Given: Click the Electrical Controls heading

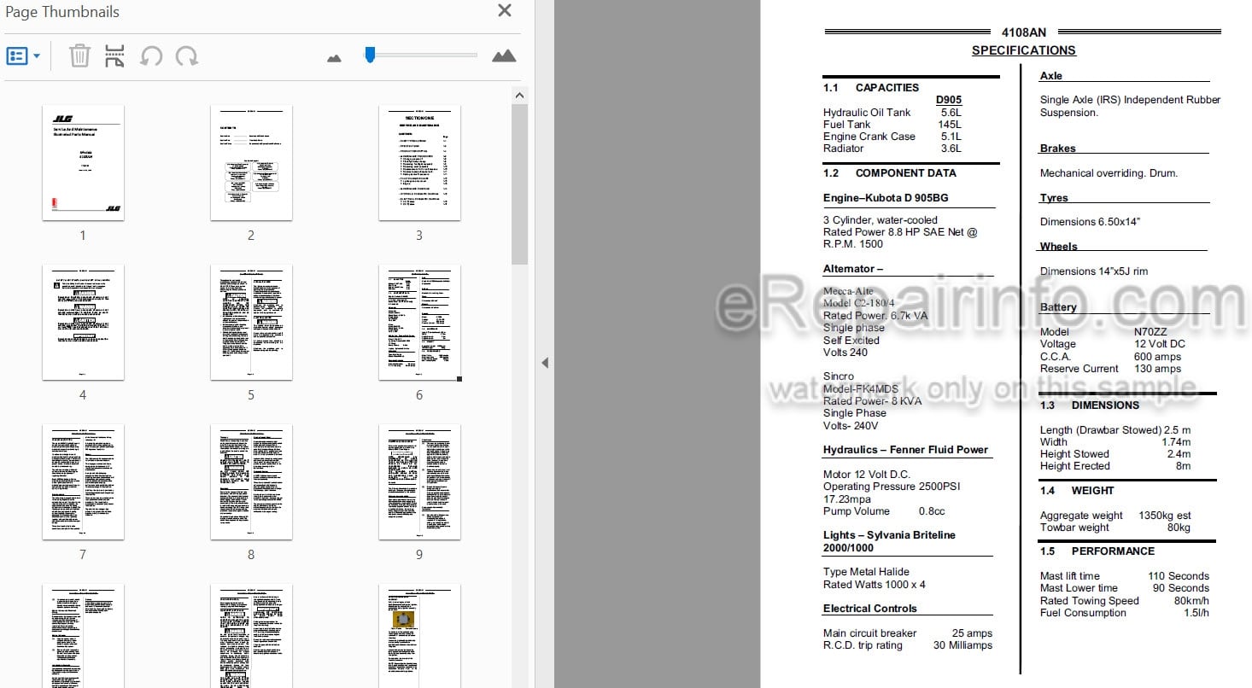Looking at the screenshot, I should tap(869, 609).
